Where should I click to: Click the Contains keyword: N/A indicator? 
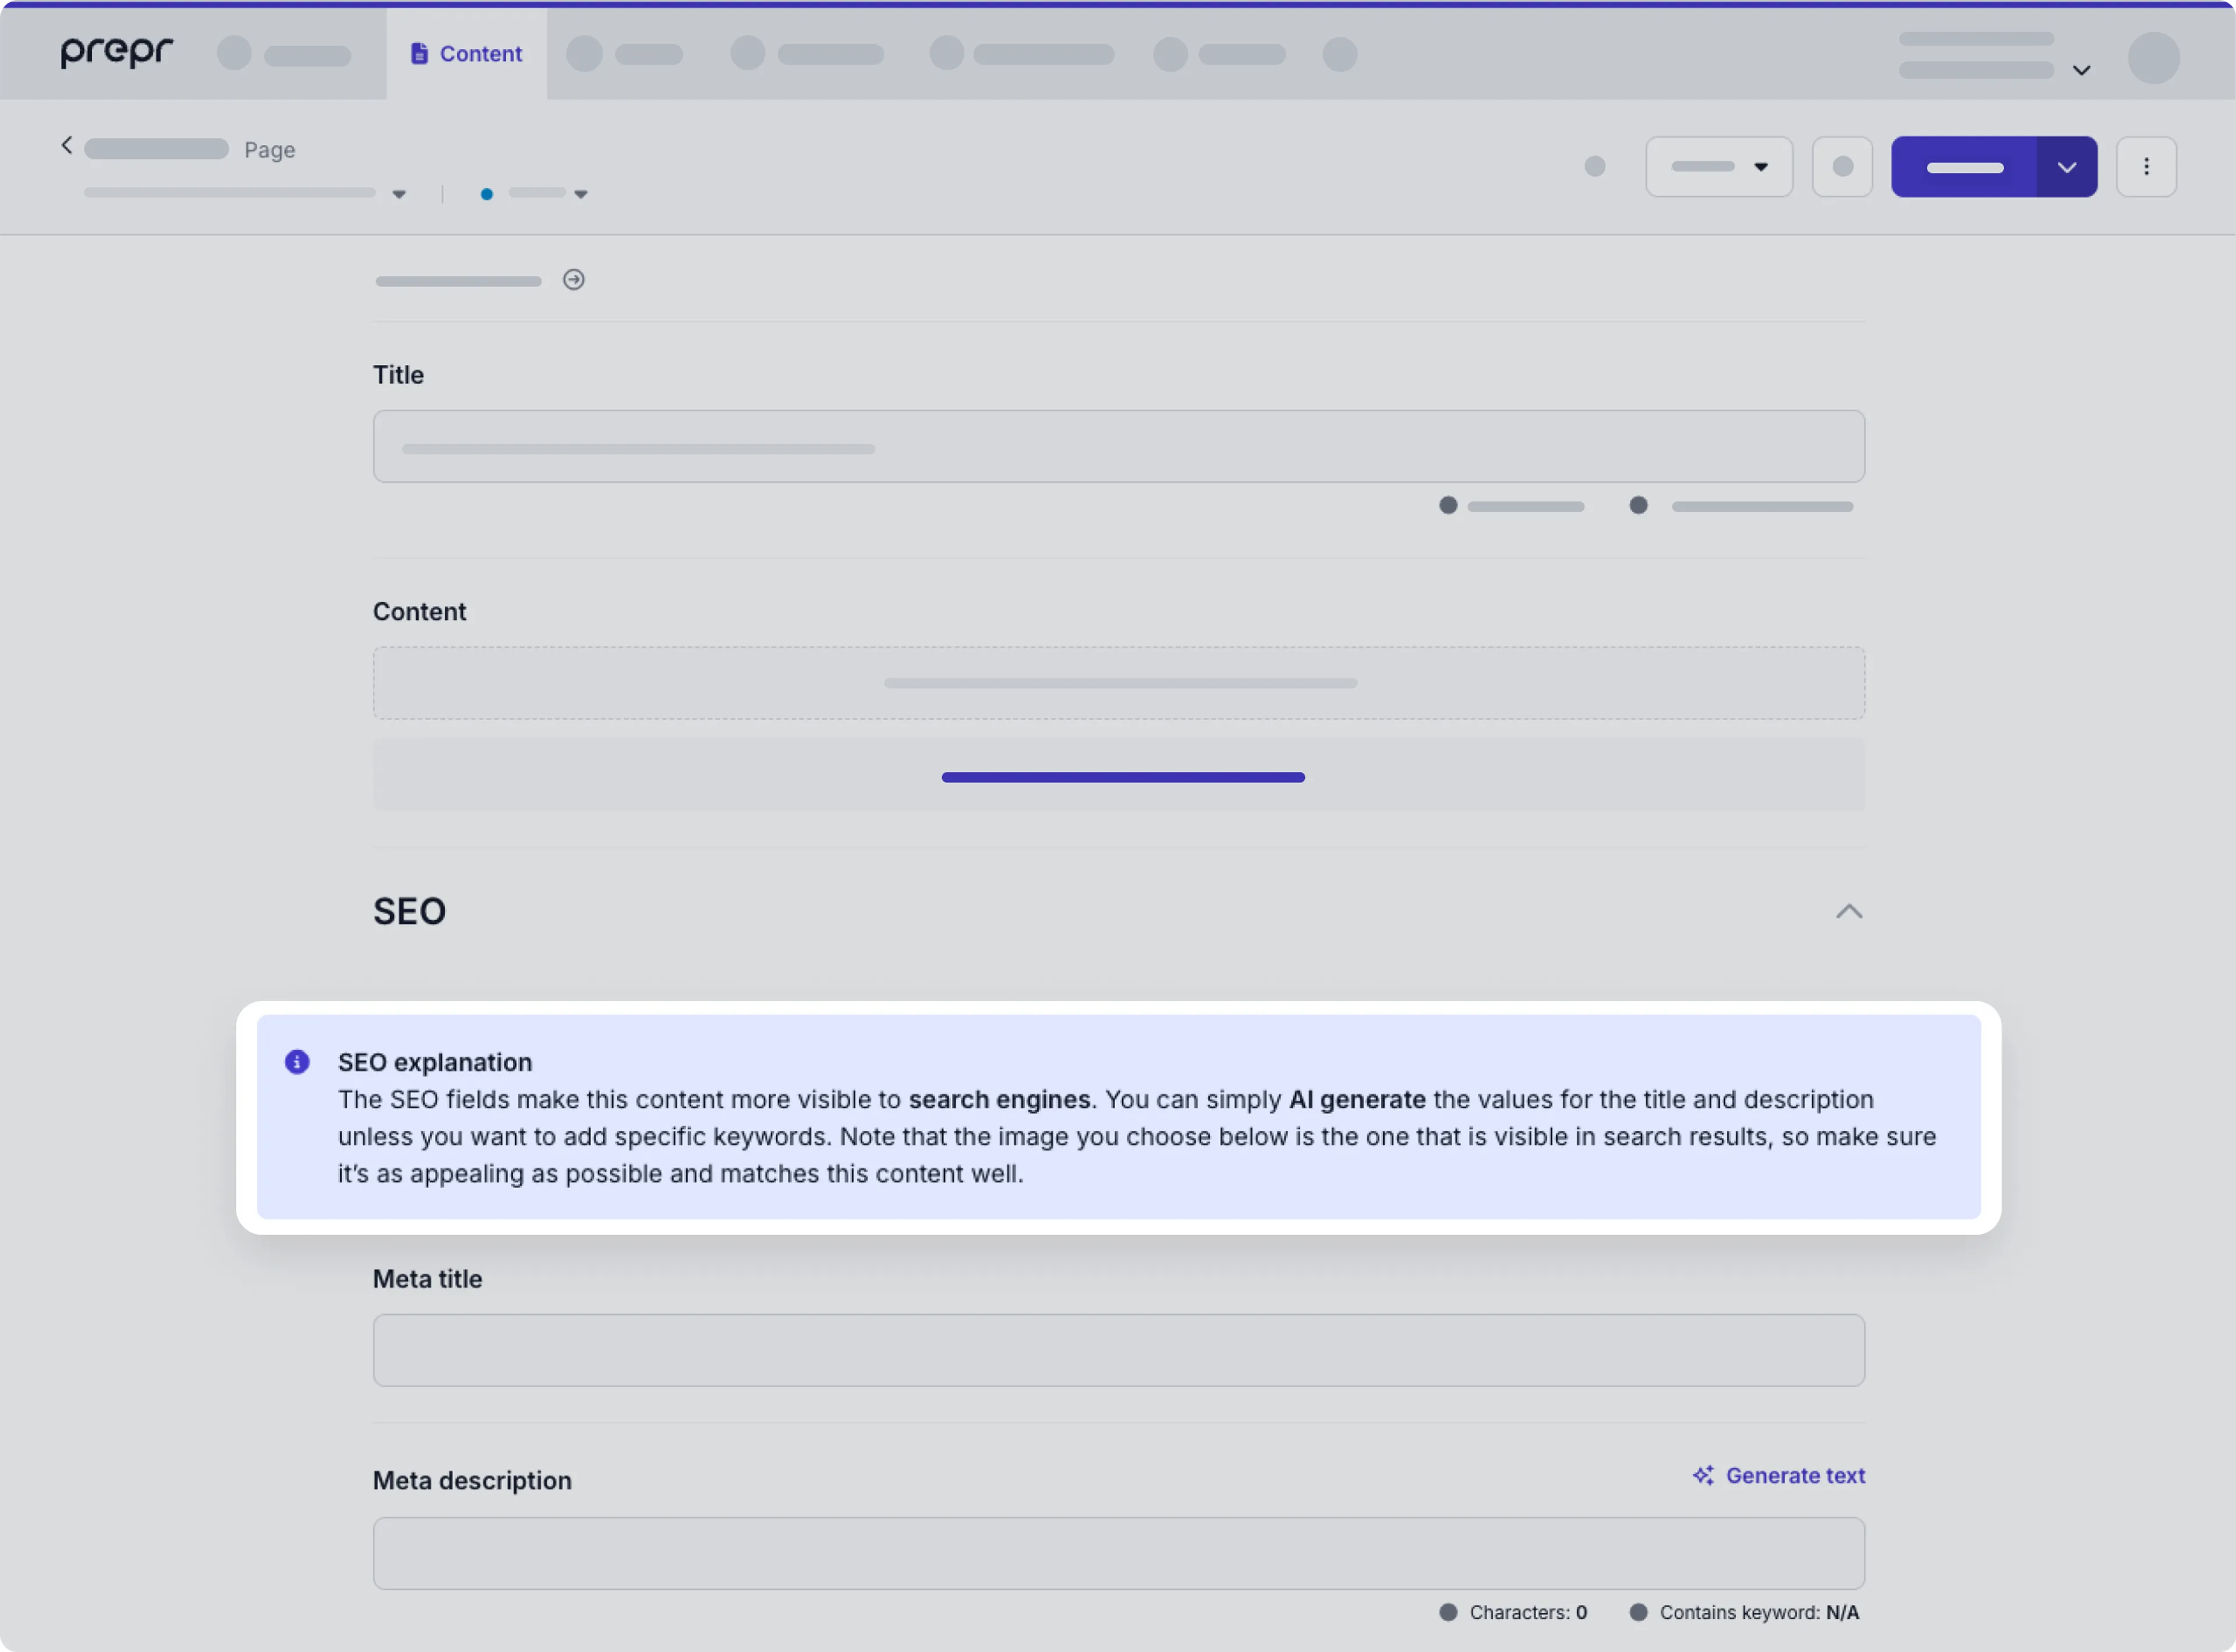pyautogui.click(x=1744, y=1612)
